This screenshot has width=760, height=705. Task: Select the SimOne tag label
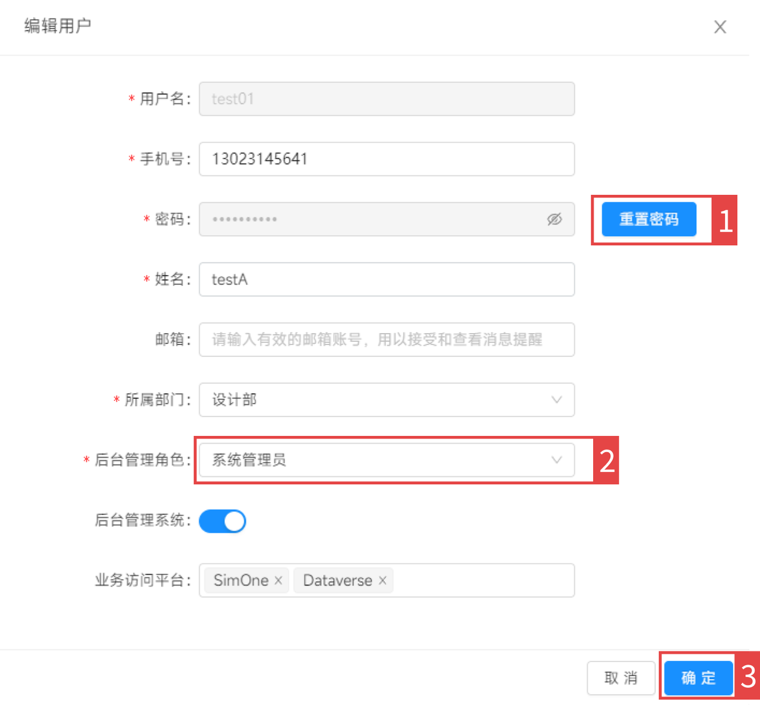click(x=240, y=580)
